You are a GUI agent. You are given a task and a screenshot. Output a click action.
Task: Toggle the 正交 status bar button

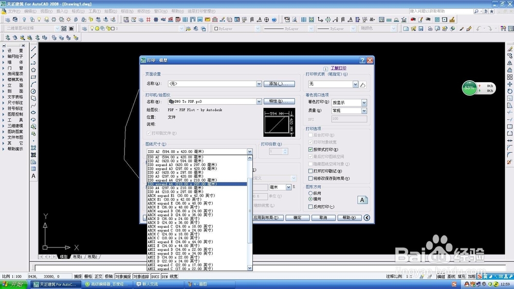[98, 277]
